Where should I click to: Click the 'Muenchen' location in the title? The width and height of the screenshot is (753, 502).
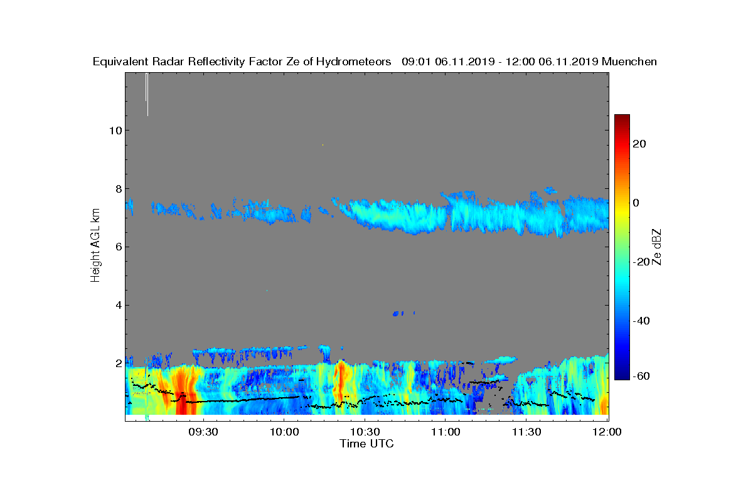[629, 61]
